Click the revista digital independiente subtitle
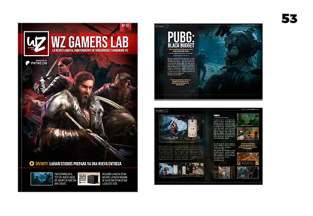Screen dimensions: 313x216 click(x=90, y=51)
